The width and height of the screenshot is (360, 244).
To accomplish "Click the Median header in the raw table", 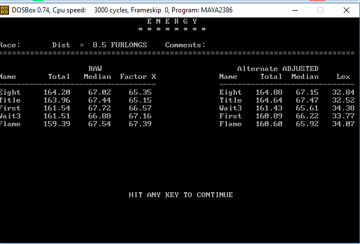I will 98,77.
